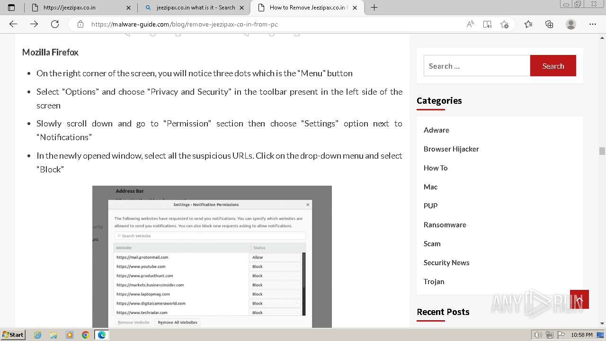The image size is (606, 341).
Task: Add this page to favorites
Action: [x=504, y=24]
